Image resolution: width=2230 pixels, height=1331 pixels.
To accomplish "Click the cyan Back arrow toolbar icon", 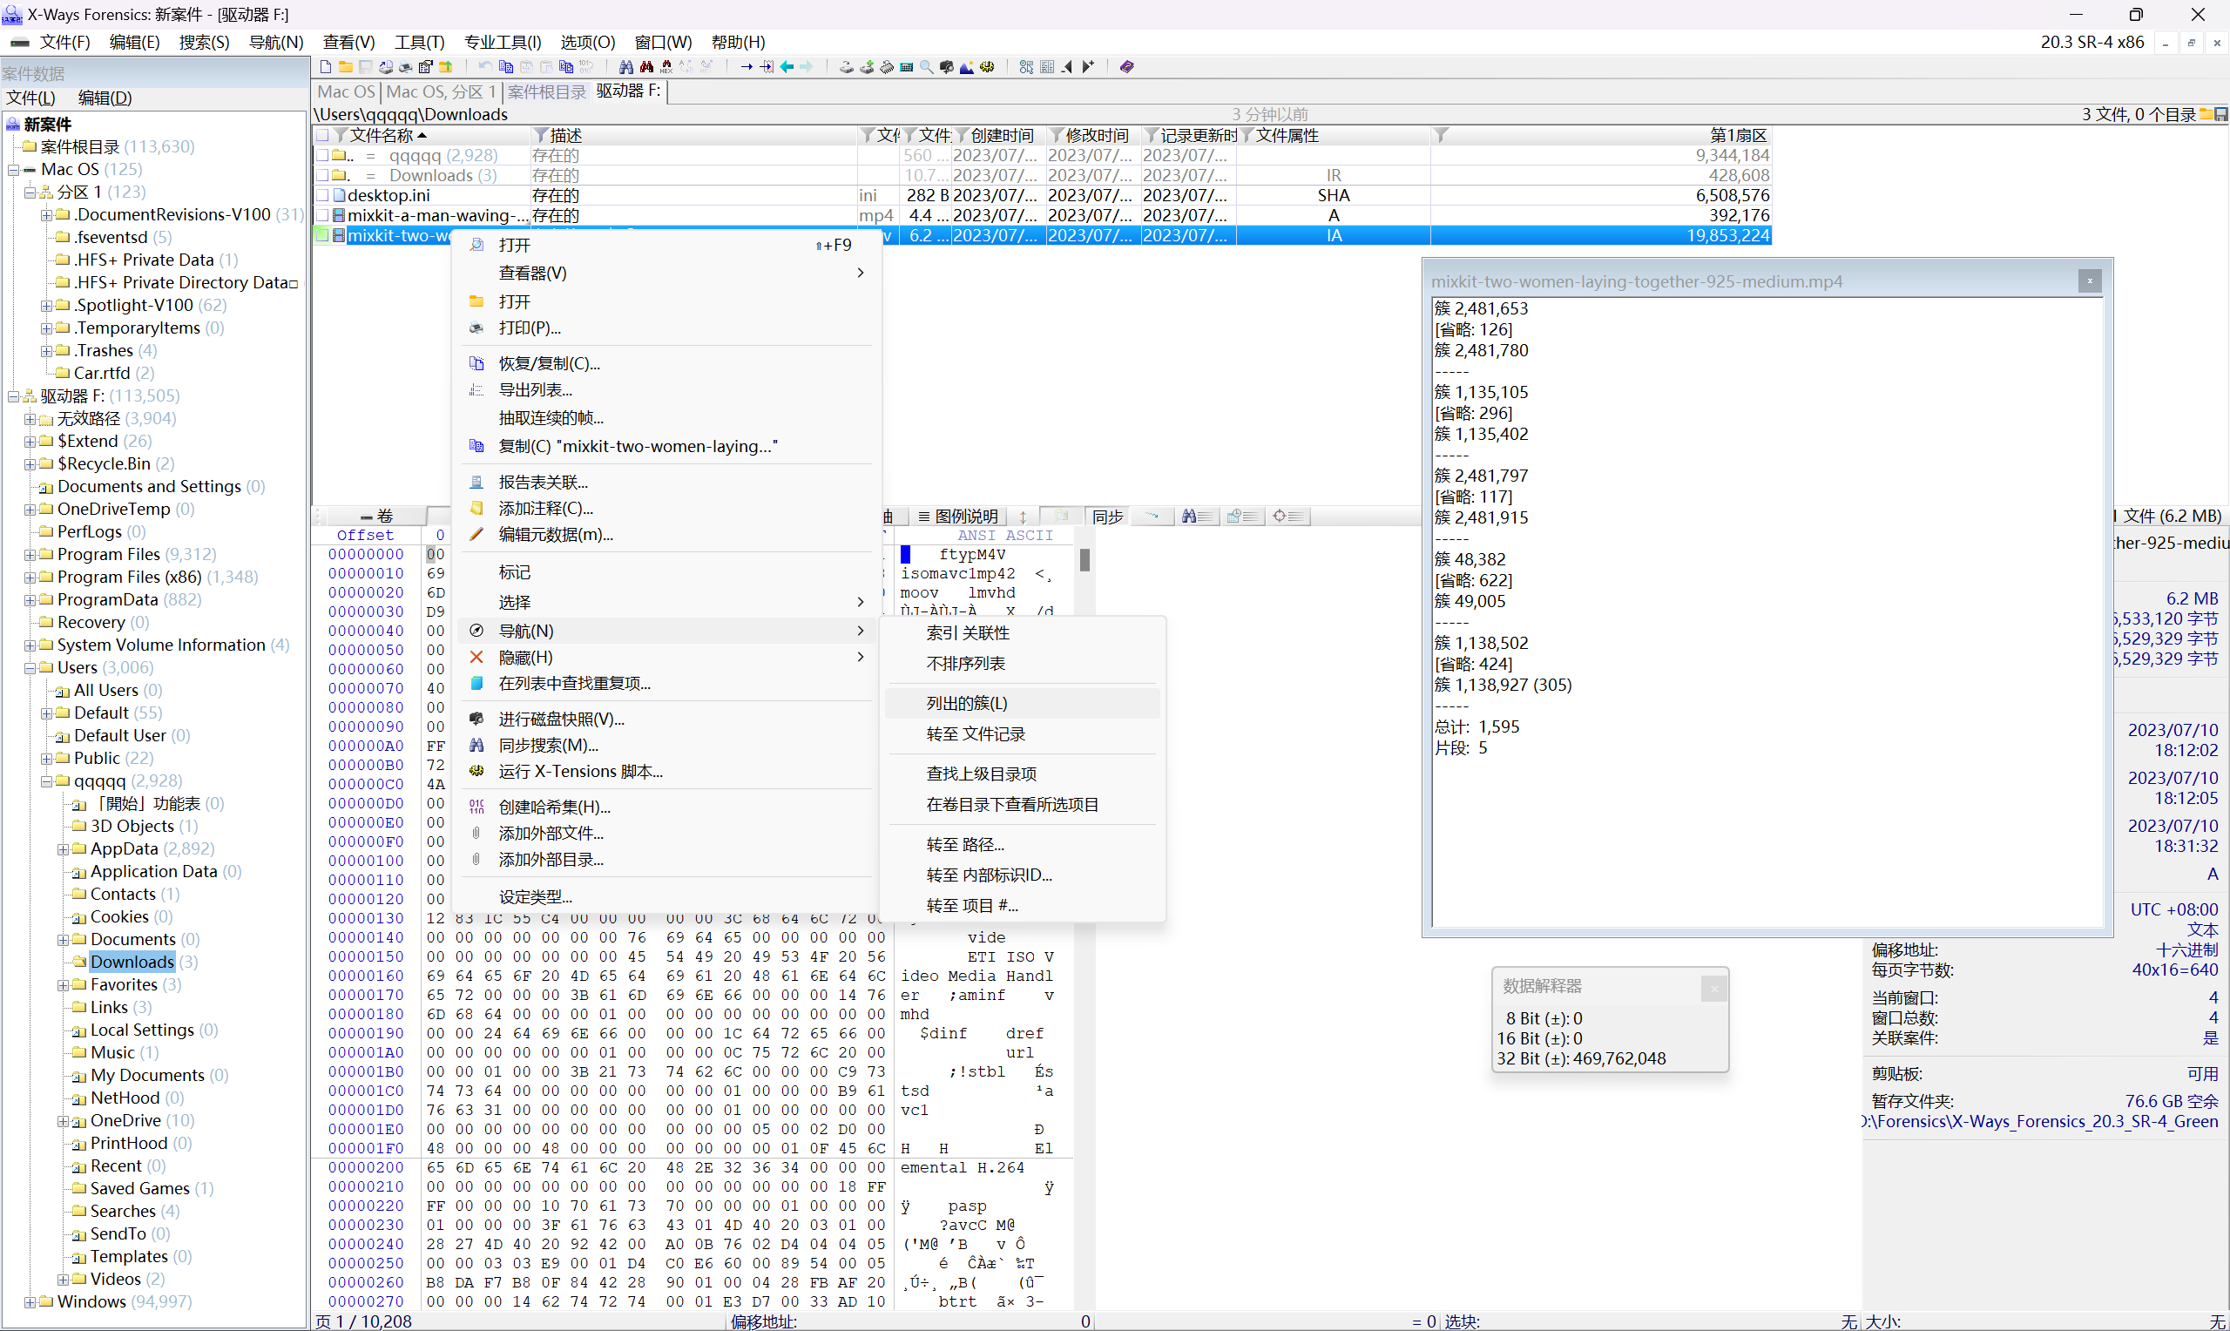I will coord(787,66).
